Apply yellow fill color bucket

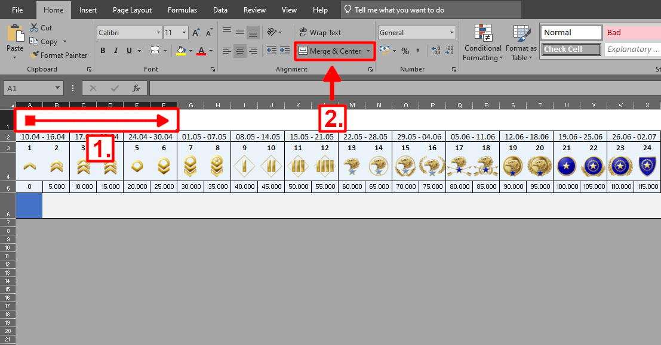(x=182, y=51)
